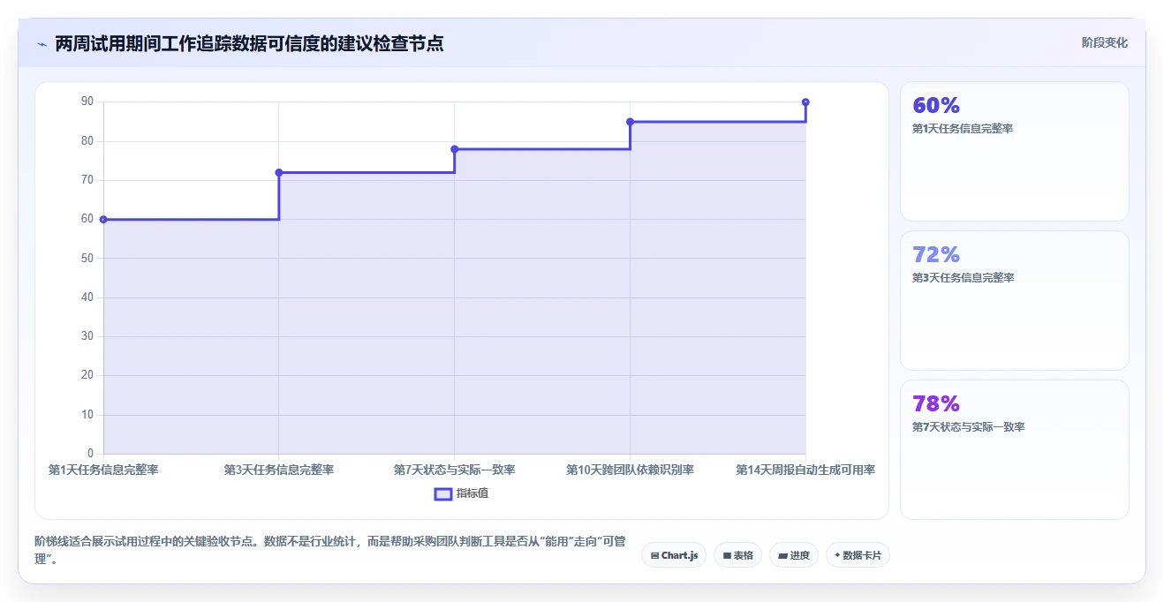Click the description text below the chart
The width and height of the screenshot is (1164, 602).
(329, 550)
